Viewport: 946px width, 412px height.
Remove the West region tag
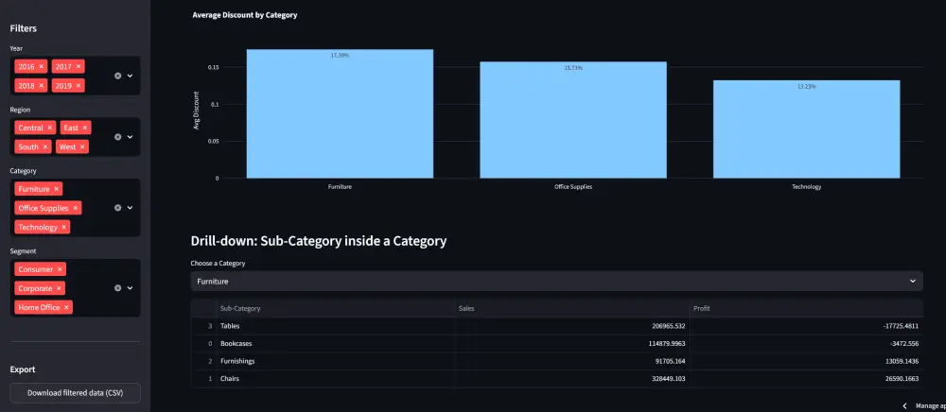point(82,146)
